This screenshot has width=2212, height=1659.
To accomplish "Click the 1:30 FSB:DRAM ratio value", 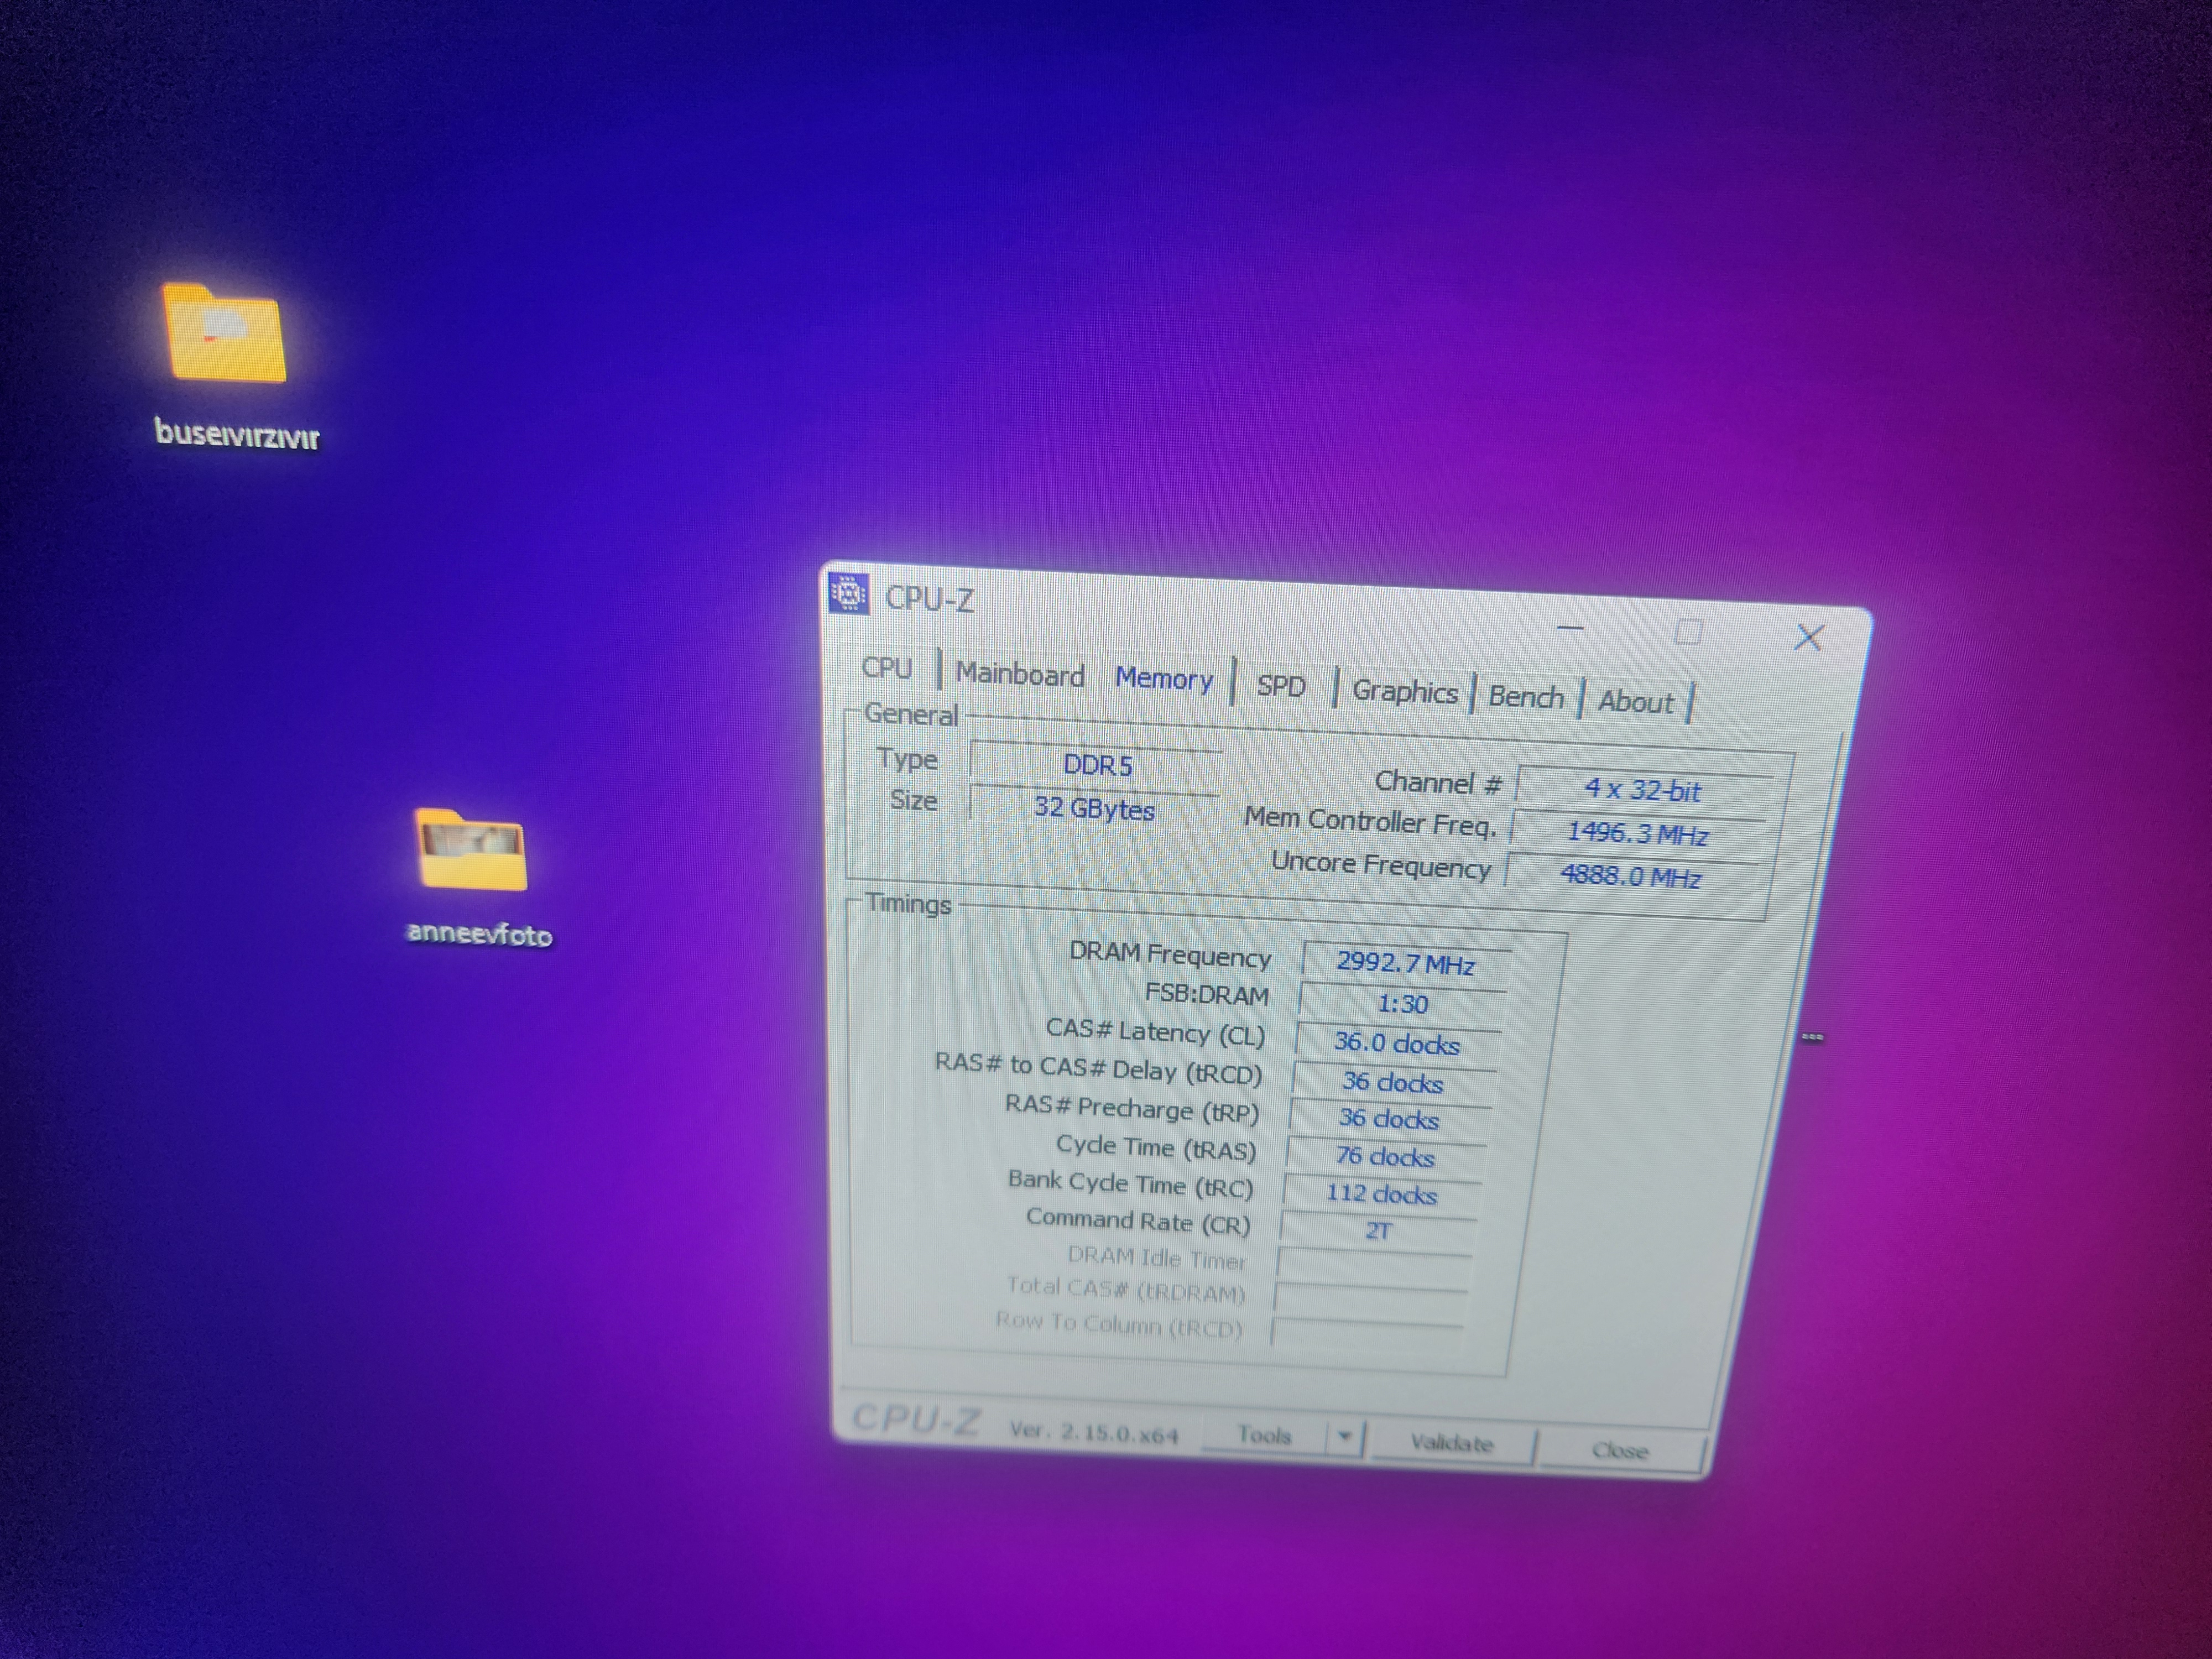I will click(1402, 1003).
